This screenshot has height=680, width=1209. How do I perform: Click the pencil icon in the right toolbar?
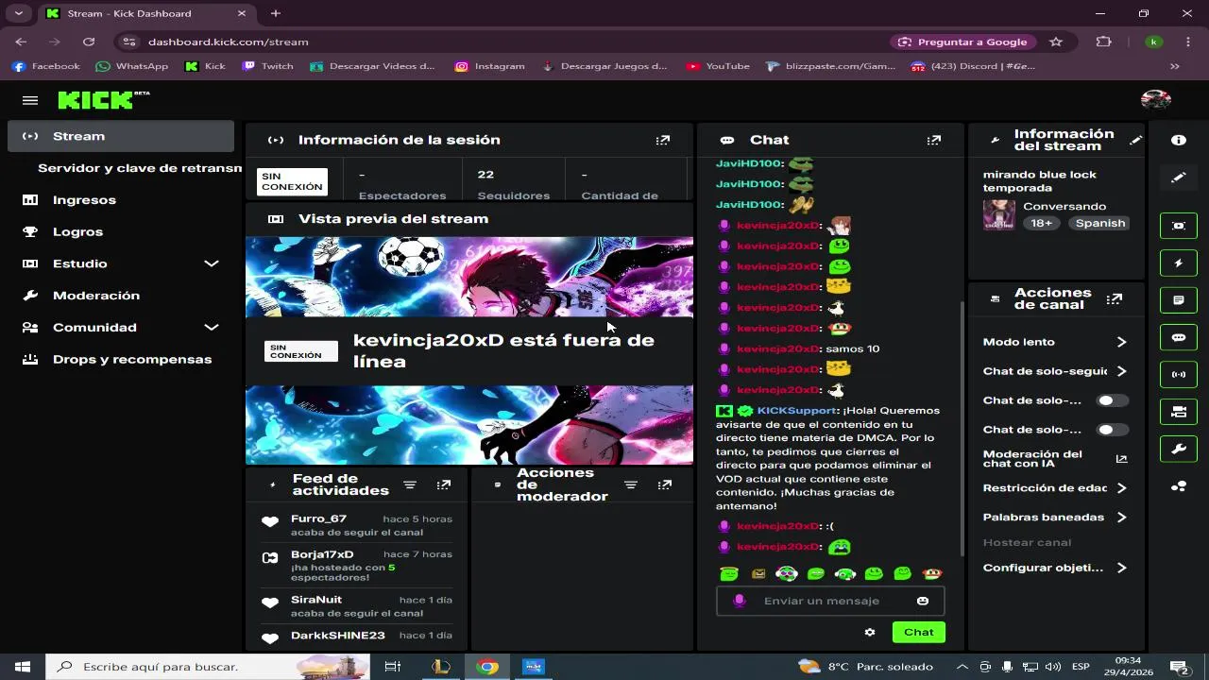pyautogui.click(x=1179, y=177)
